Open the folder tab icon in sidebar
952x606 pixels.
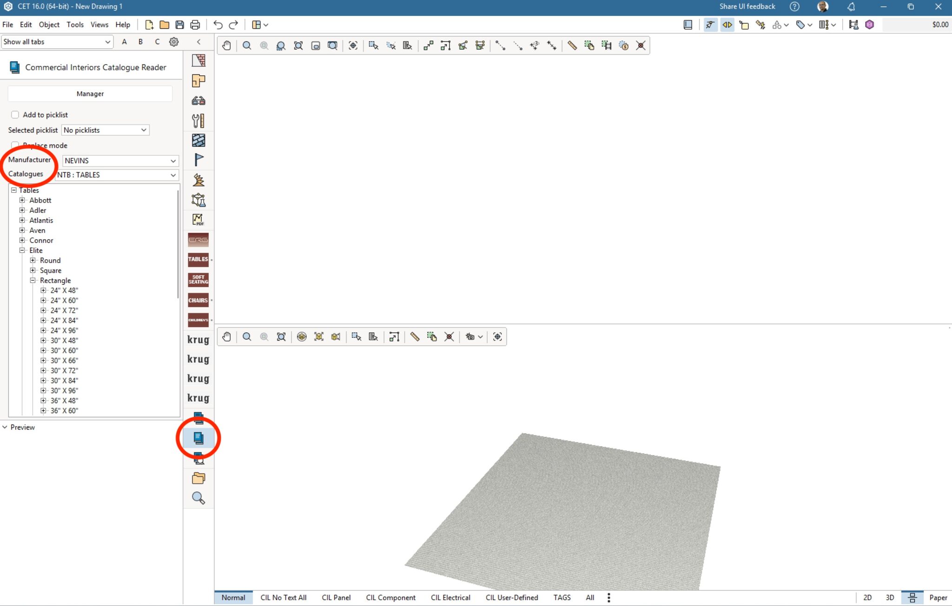click(x=198, y=478)
